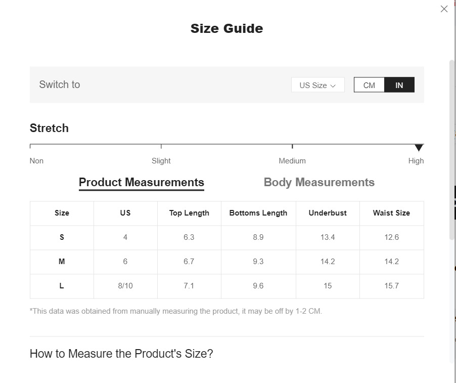
Task: Close the Size Guide dialog
Action: click(x=444, y=9)
